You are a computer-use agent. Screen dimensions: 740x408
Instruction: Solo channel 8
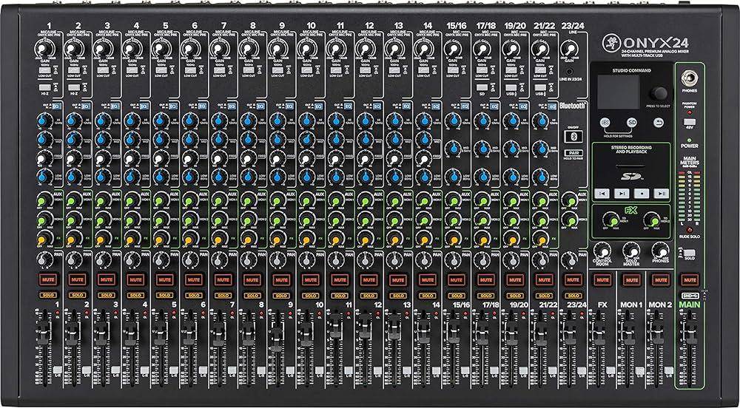click(x=251, y=295)
